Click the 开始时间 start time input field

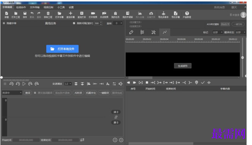coord(26,140)
